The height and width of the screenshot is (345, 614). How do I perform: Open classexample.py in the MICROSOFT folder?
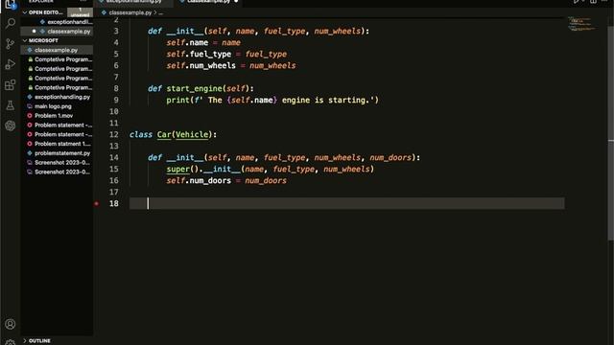[56, 50]
